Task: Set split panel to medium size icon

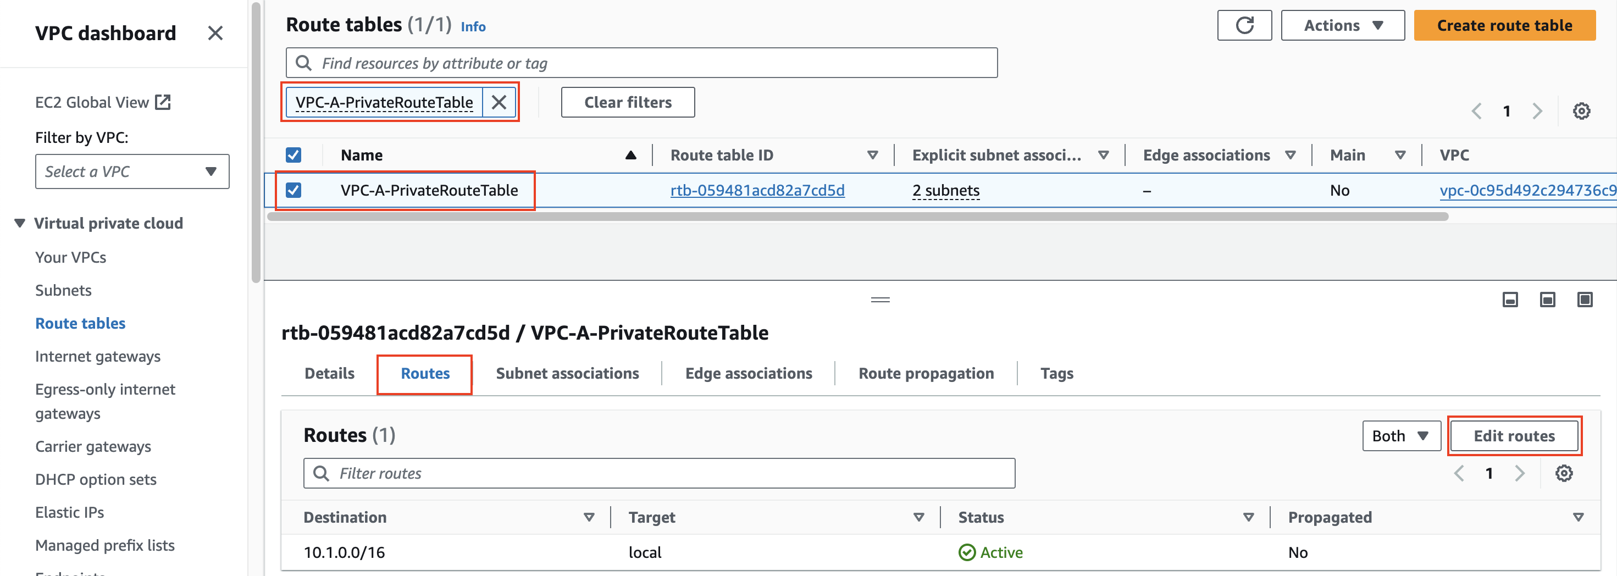Action: [x=1547, y=300]
